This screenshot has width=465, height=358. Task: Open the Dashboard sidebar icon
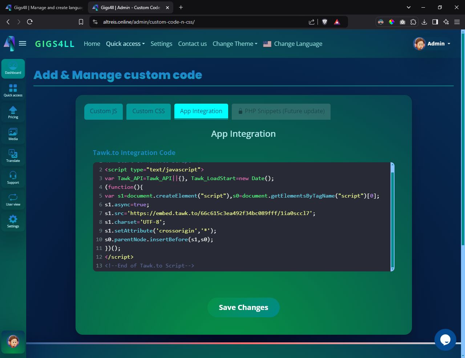(x=13, y=68)
